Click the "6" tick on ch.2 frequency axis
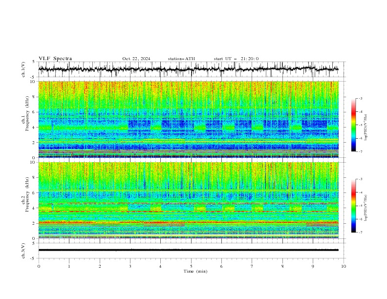This screenshot has width=387, height=299. [35, 193]
